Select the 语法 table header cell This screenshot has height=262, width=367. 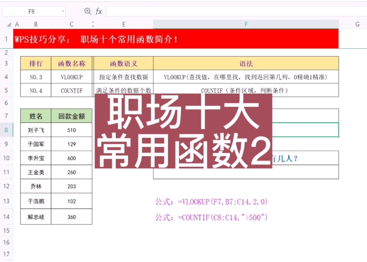(246, 63)
